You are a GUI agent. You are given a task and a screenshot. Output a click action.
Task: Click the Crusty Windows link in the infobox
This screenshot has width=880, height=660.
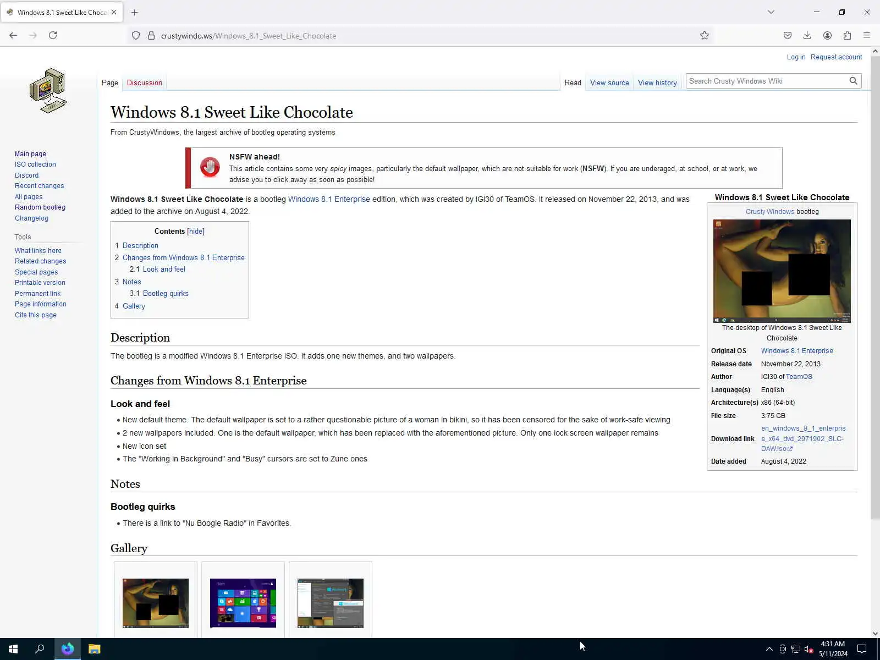(x=769, y=212)
